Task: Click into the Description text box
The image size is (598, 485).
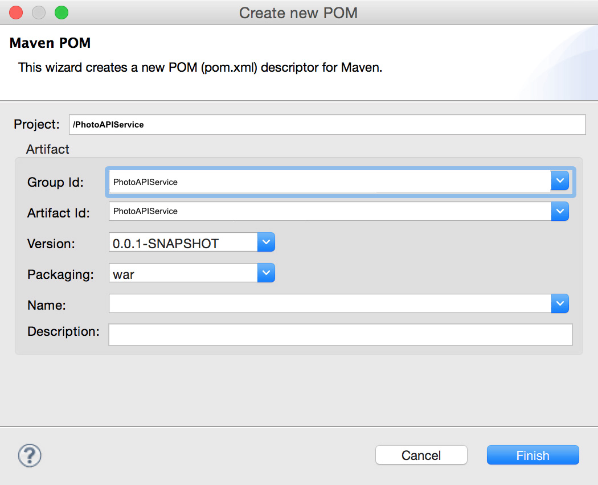Action: [x=340, y=335]
